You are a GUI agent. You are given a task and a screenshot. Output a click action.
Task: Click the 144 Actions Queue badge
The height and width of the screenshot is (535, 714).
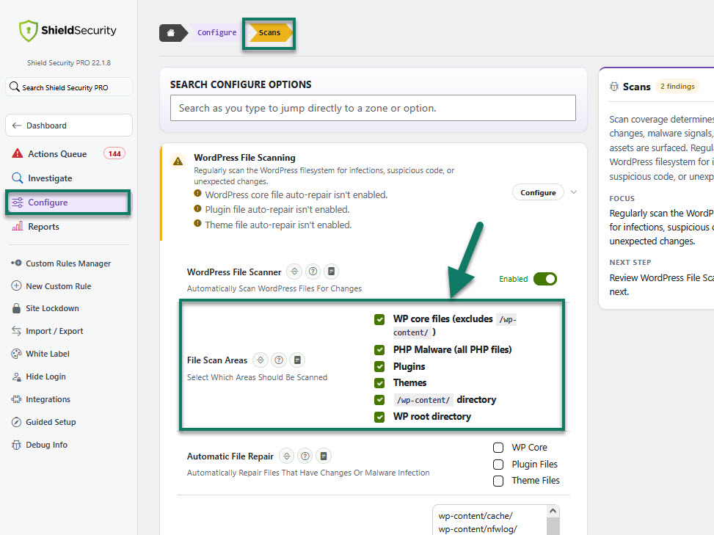pyautogui.click(x=114, y=153)
